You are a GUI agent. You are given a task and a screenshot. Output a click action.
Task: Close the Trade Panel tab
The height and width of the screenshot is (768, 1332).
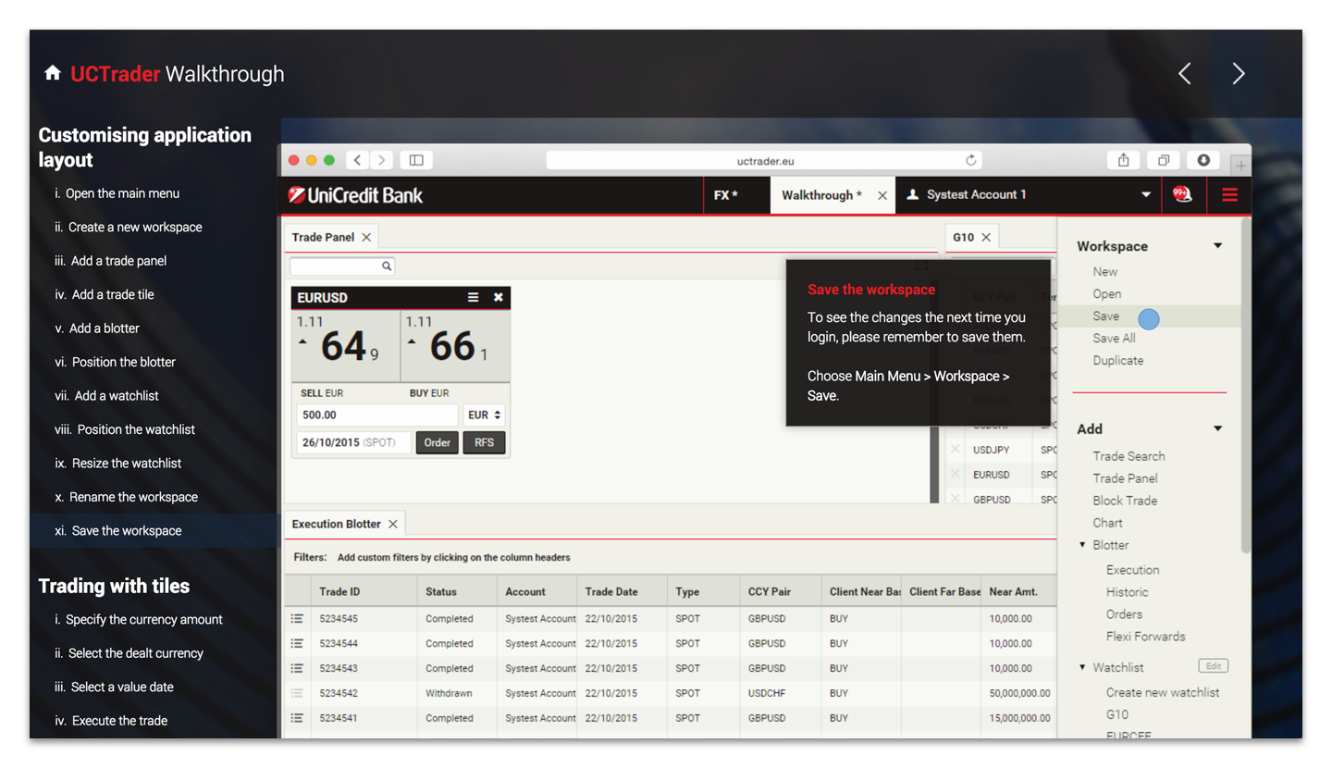point(366,238)
